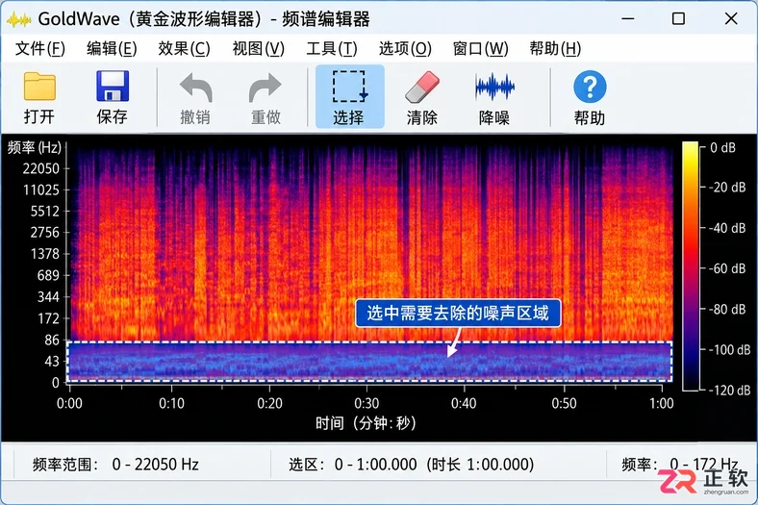Click the 1:00 mark on the time axis
Image resolution: width=758 pixels, height=505 pixels.
pos(661,403)
